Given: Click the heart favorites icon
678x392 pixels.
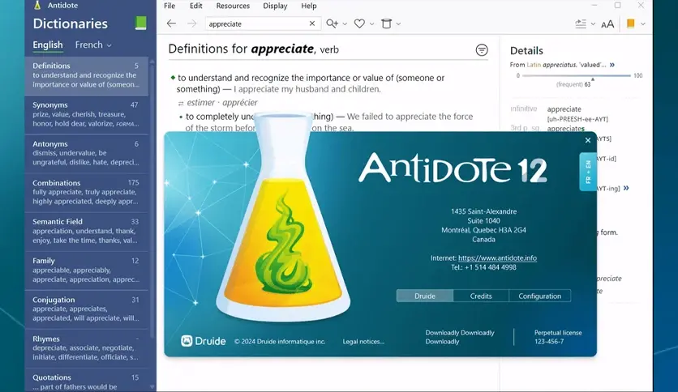Looking at the screenshot, I should [359, 23].
